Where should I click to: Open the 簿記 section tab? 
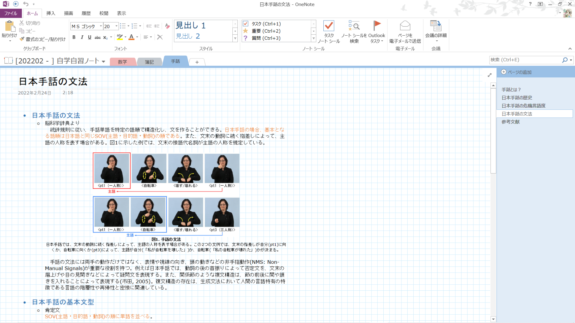click(149, 62)
